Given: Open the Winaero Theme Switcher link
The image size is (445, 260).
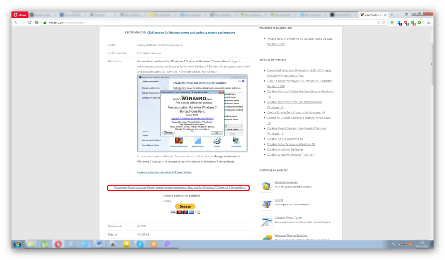Looking at the screenshot, I should pyautogui.click(x=291, y=235).
